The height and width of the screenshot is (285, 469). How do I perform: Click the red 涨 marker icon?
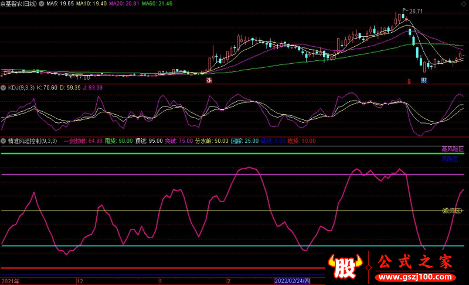209,80
